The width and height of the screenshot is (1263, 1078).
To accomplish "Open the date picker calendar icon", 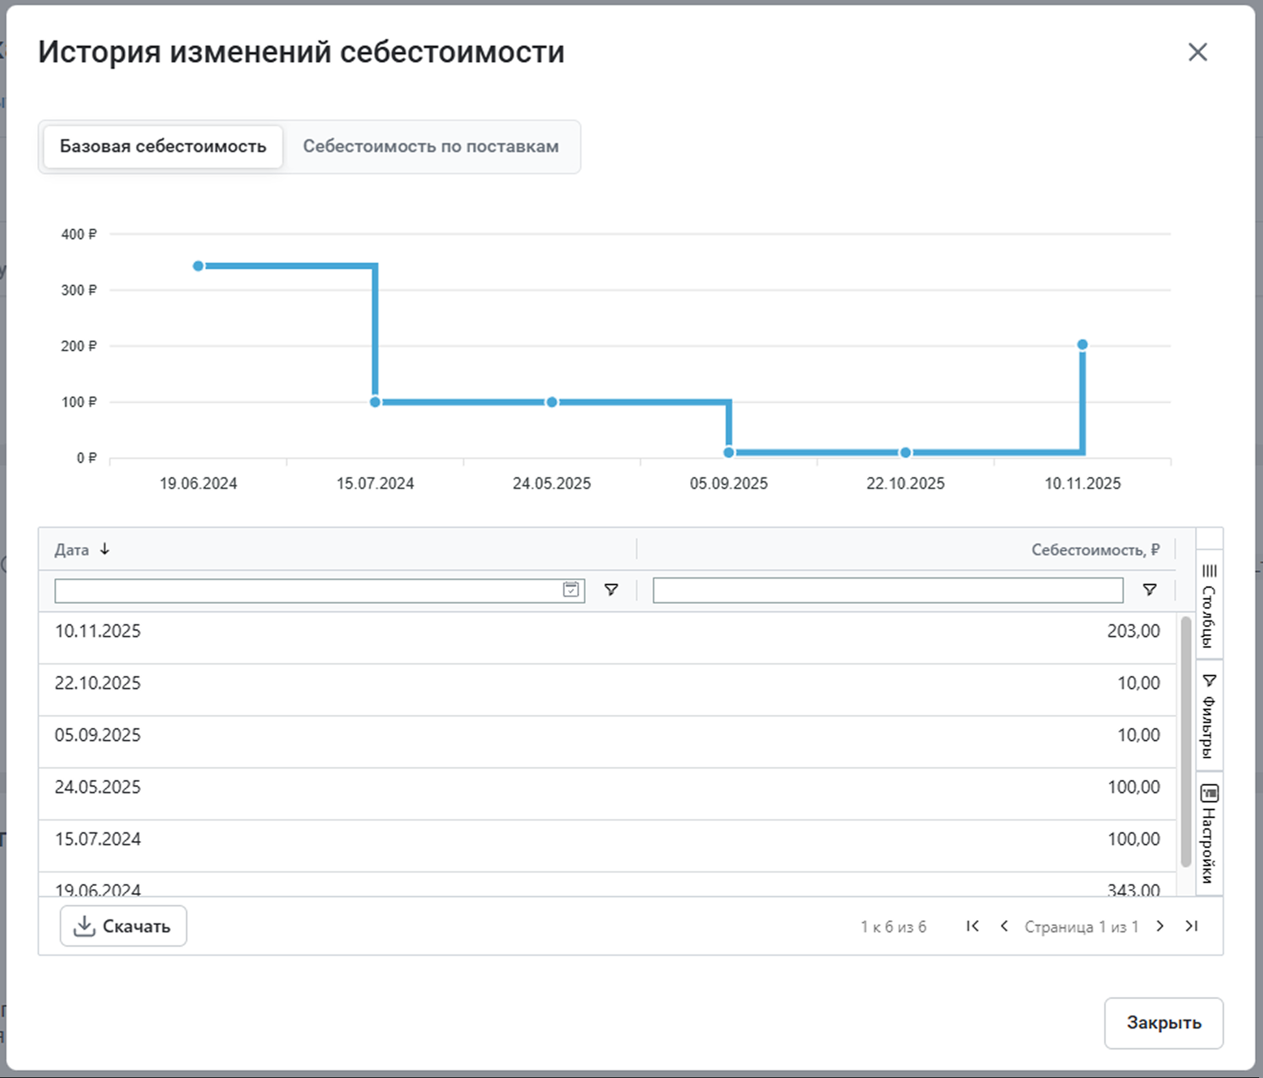I will pyautogui.click(x=570, y=590).
